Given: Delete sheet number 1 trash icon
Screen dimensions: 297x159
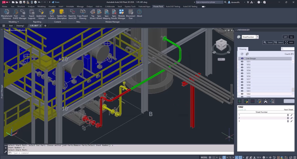Looking at the screenshot, I should 288,115.
